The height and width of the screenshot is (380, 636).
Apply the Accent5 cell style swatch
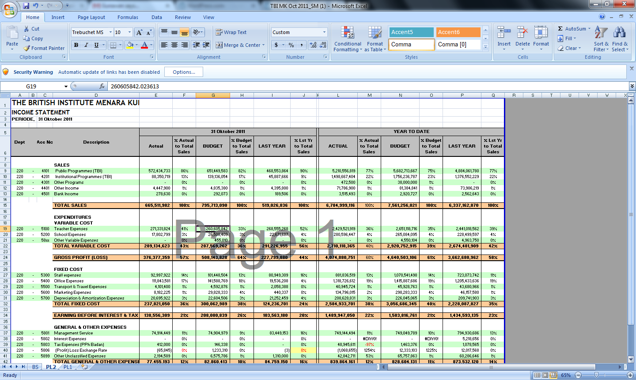point(411,32)
